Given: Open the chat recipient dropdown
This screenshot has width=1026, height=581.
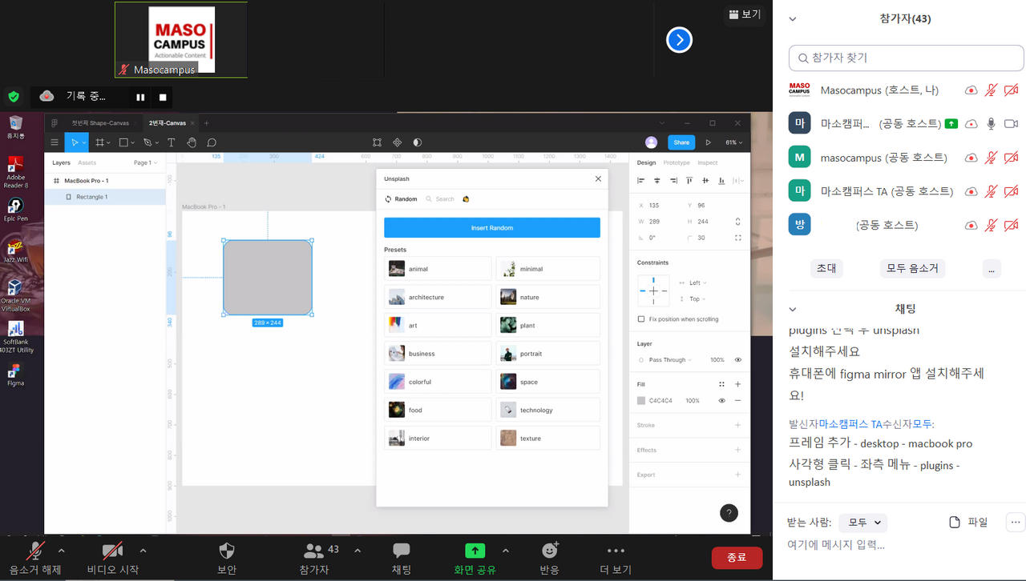Looking at the screenshot, I should tap(862, 523).
